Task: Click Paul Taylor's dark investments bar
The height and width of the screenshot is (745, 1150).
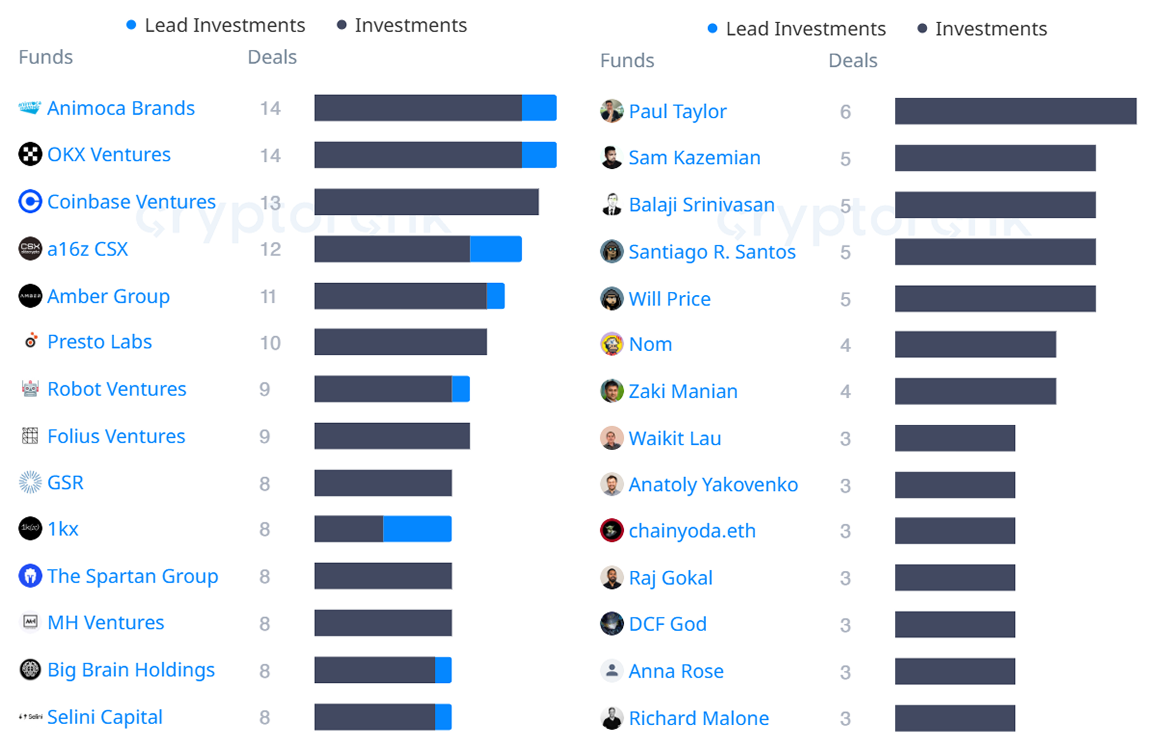Action: click(x=1015, y=111)
